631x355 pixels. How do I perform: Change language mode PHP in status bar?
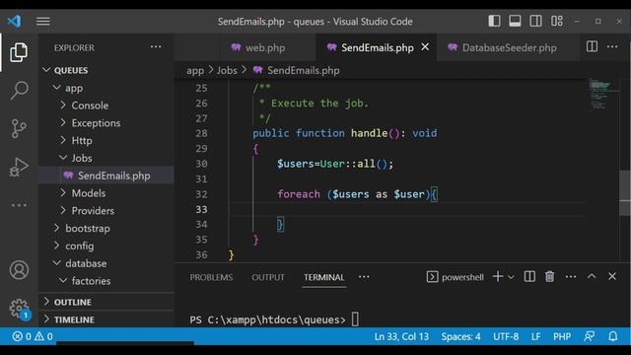click(x=562, y=336)
